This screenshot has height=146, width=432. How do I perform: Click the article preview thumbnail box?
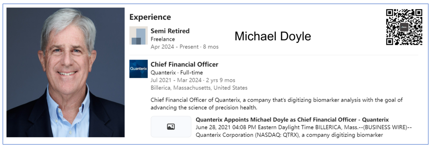pos(171,127)
